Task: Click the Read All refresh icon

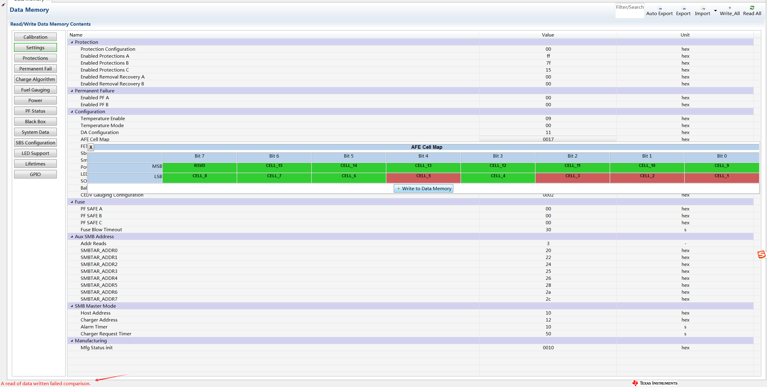Action: pyautogui.click(x=752, y=8)
